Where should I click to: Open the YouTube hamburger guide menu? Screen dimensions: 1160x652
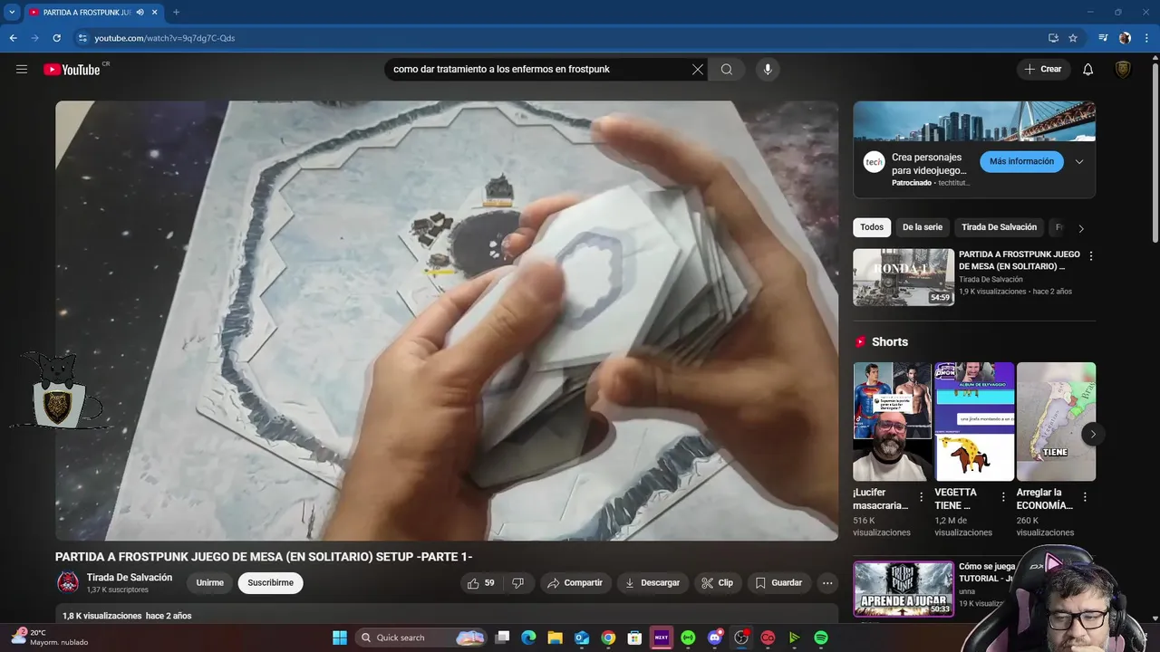click(x=22, y=70)
